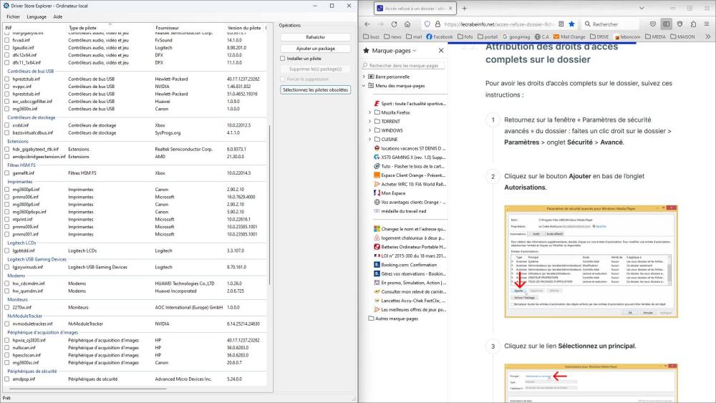Open the Firefox extensions puzzle icon
The image size is (716, 403).
pos(694,24)
